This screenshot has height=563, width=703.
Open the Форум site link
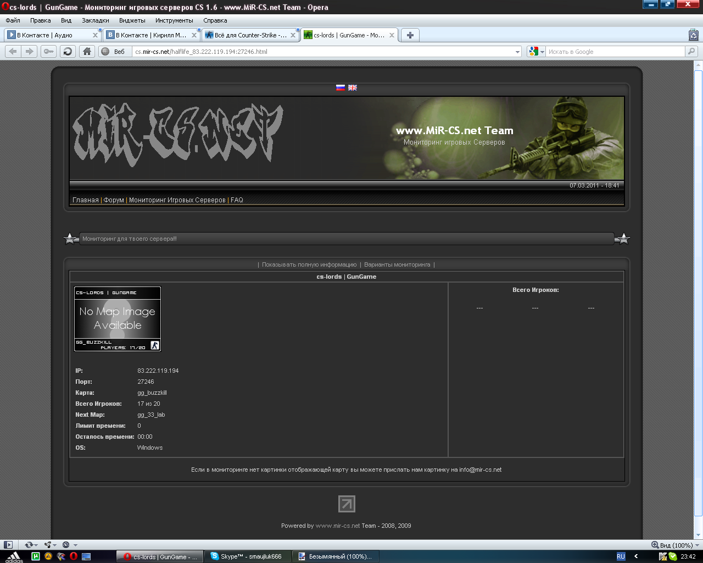(114, 200)
